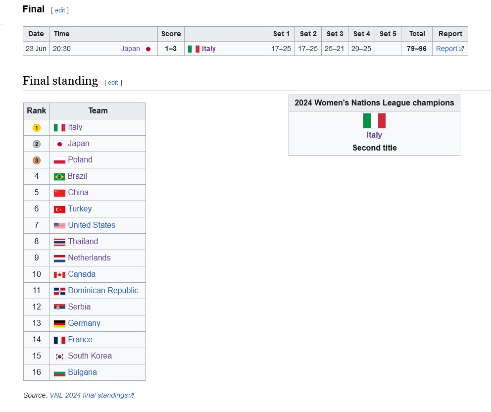This screenshot has width=491, height=412.
Task: Click the edit link beside Final standing heading
Action: [113, 82]
